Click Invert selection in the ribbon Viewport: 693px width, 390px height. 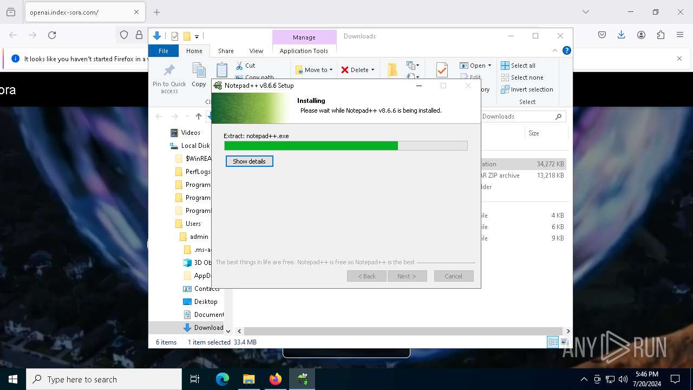coord(527,89)
